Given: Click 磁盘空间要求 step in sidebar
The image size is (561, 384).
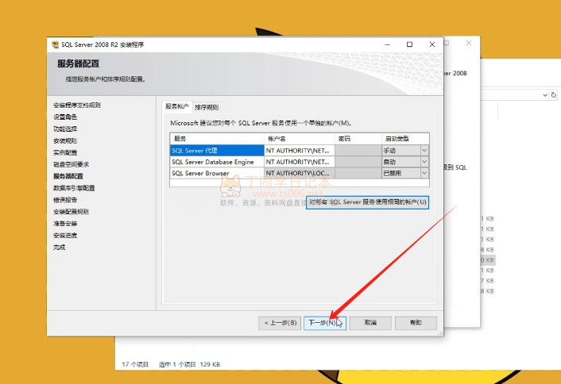Looking at the screenshot, I should pos(72,164).
